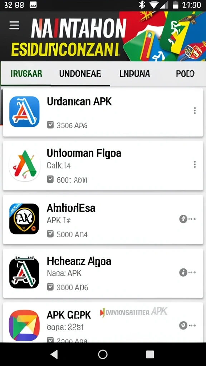
Task: Expand the three-dot menu for Unfooman Flgpa
Action: click(x=195, y=164)
